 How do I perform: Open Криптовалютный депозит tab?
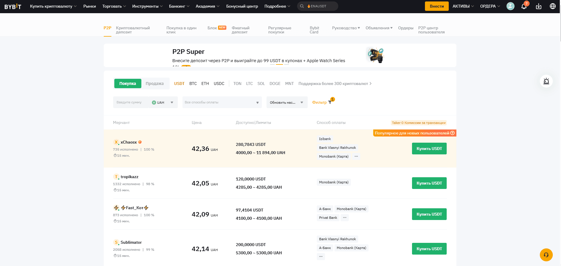133,30
